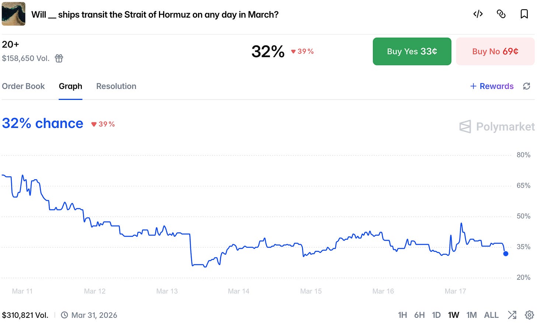The width and height of the screenshot is (537, 323).
Task: Bookmark this Hormuz market
Action: click(x=524, y=14)
